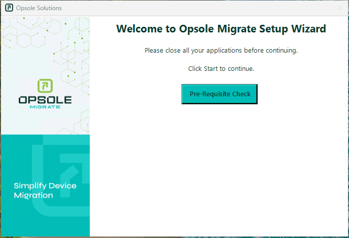This screenshot has height=238, width=349.
Task: Click the OPSOLE brand name text
Action: pos(45,100)
